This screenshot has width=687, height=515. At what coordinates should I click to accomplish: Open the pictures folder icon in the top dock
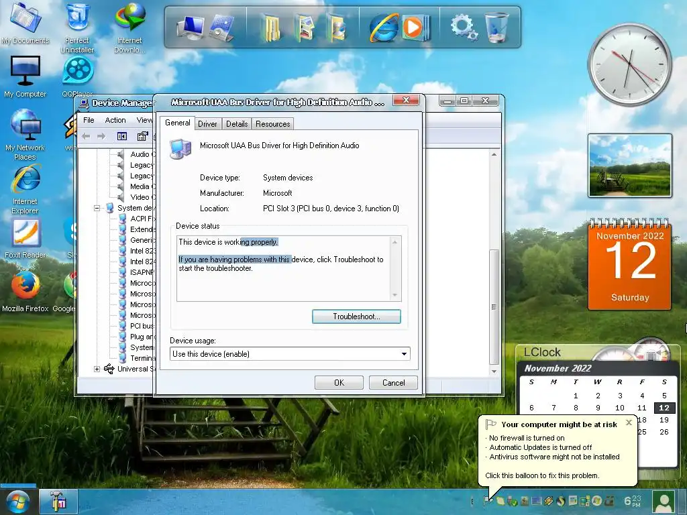pos(305,28)
